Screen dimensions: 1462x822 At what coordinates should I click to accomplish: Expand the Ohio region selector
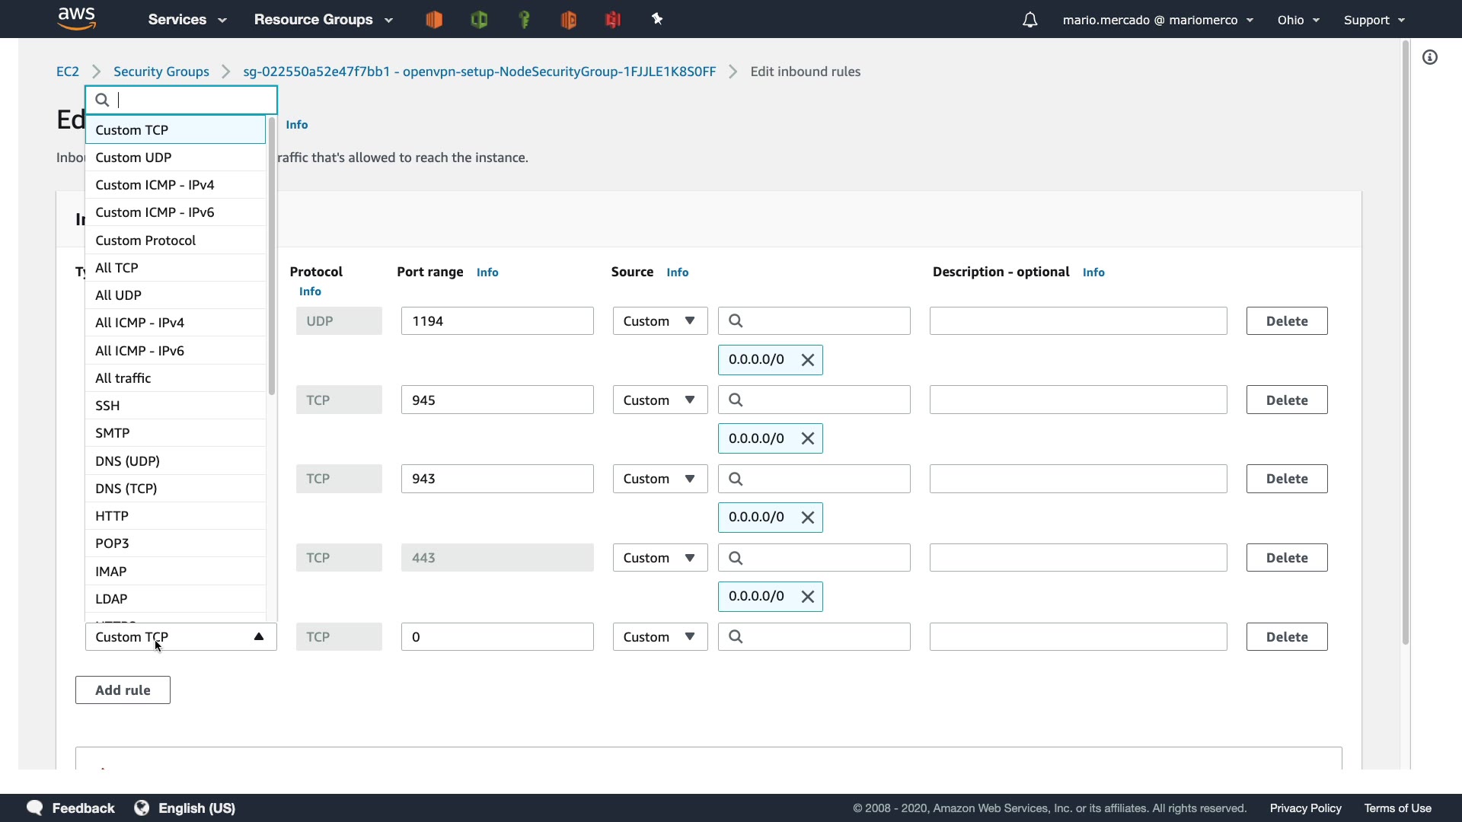click(x=1298, y=20)
